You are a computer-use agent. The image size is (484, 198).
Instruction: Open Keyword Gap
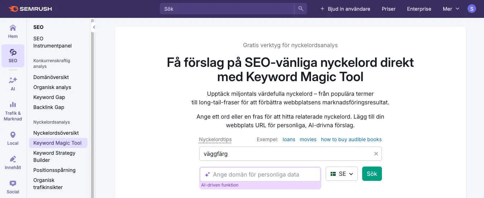click(x=49, y=97)
